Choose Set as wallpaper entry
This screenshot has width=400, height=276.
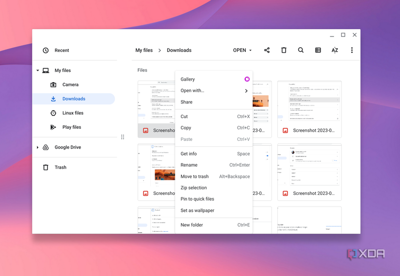[x=214, y=210]
